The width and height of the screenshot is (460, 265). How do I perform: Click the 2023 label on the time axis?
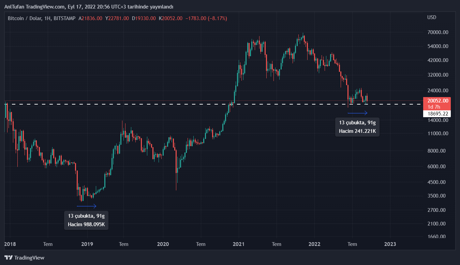coord(390,244)
